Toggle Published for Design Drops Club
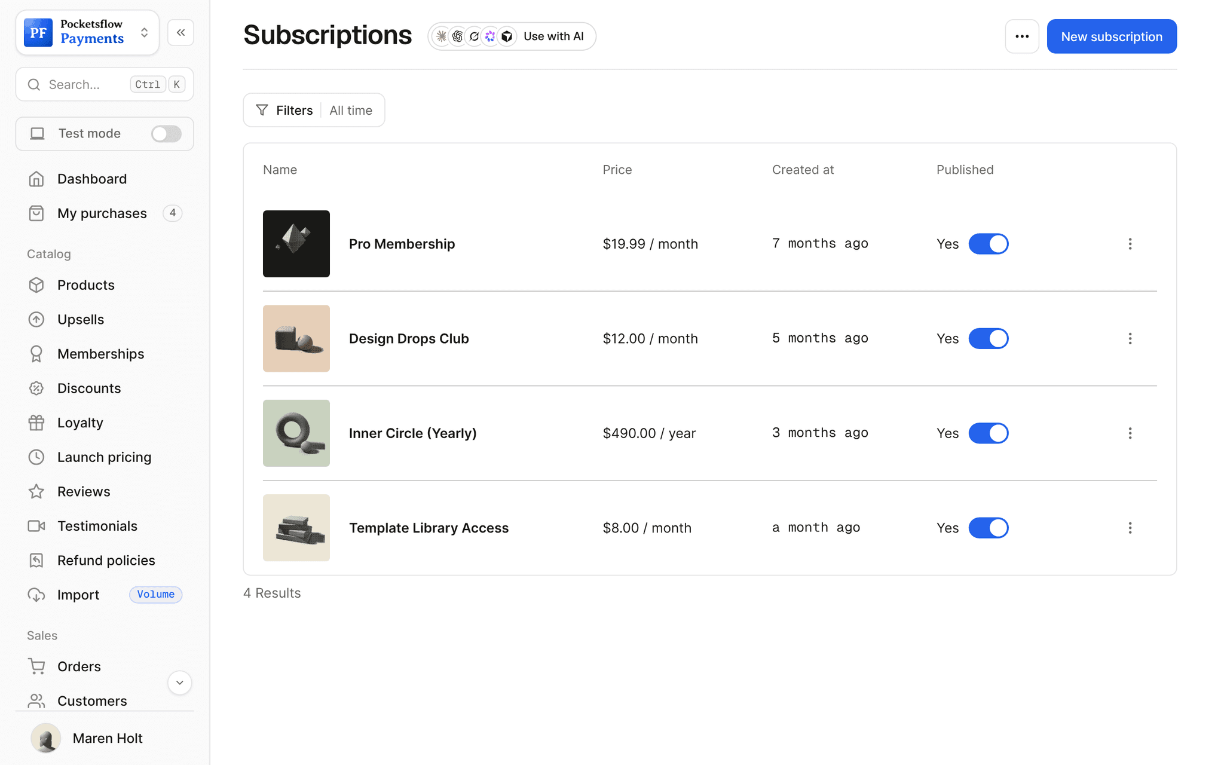 (x=989, y=338)
